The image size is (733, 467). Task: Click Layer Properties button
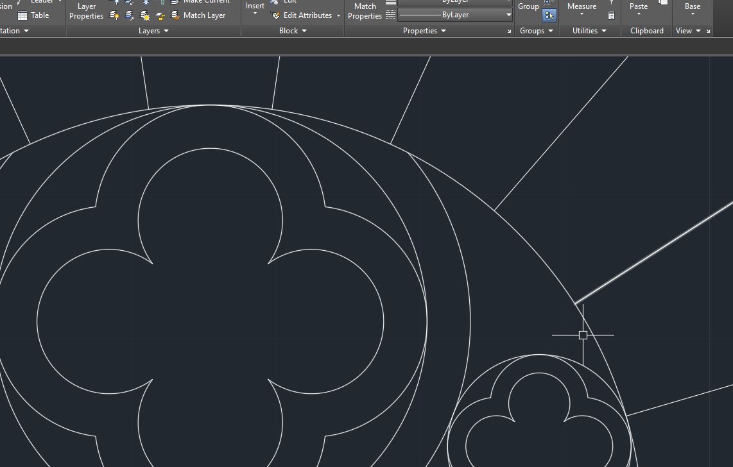[87, 11]
